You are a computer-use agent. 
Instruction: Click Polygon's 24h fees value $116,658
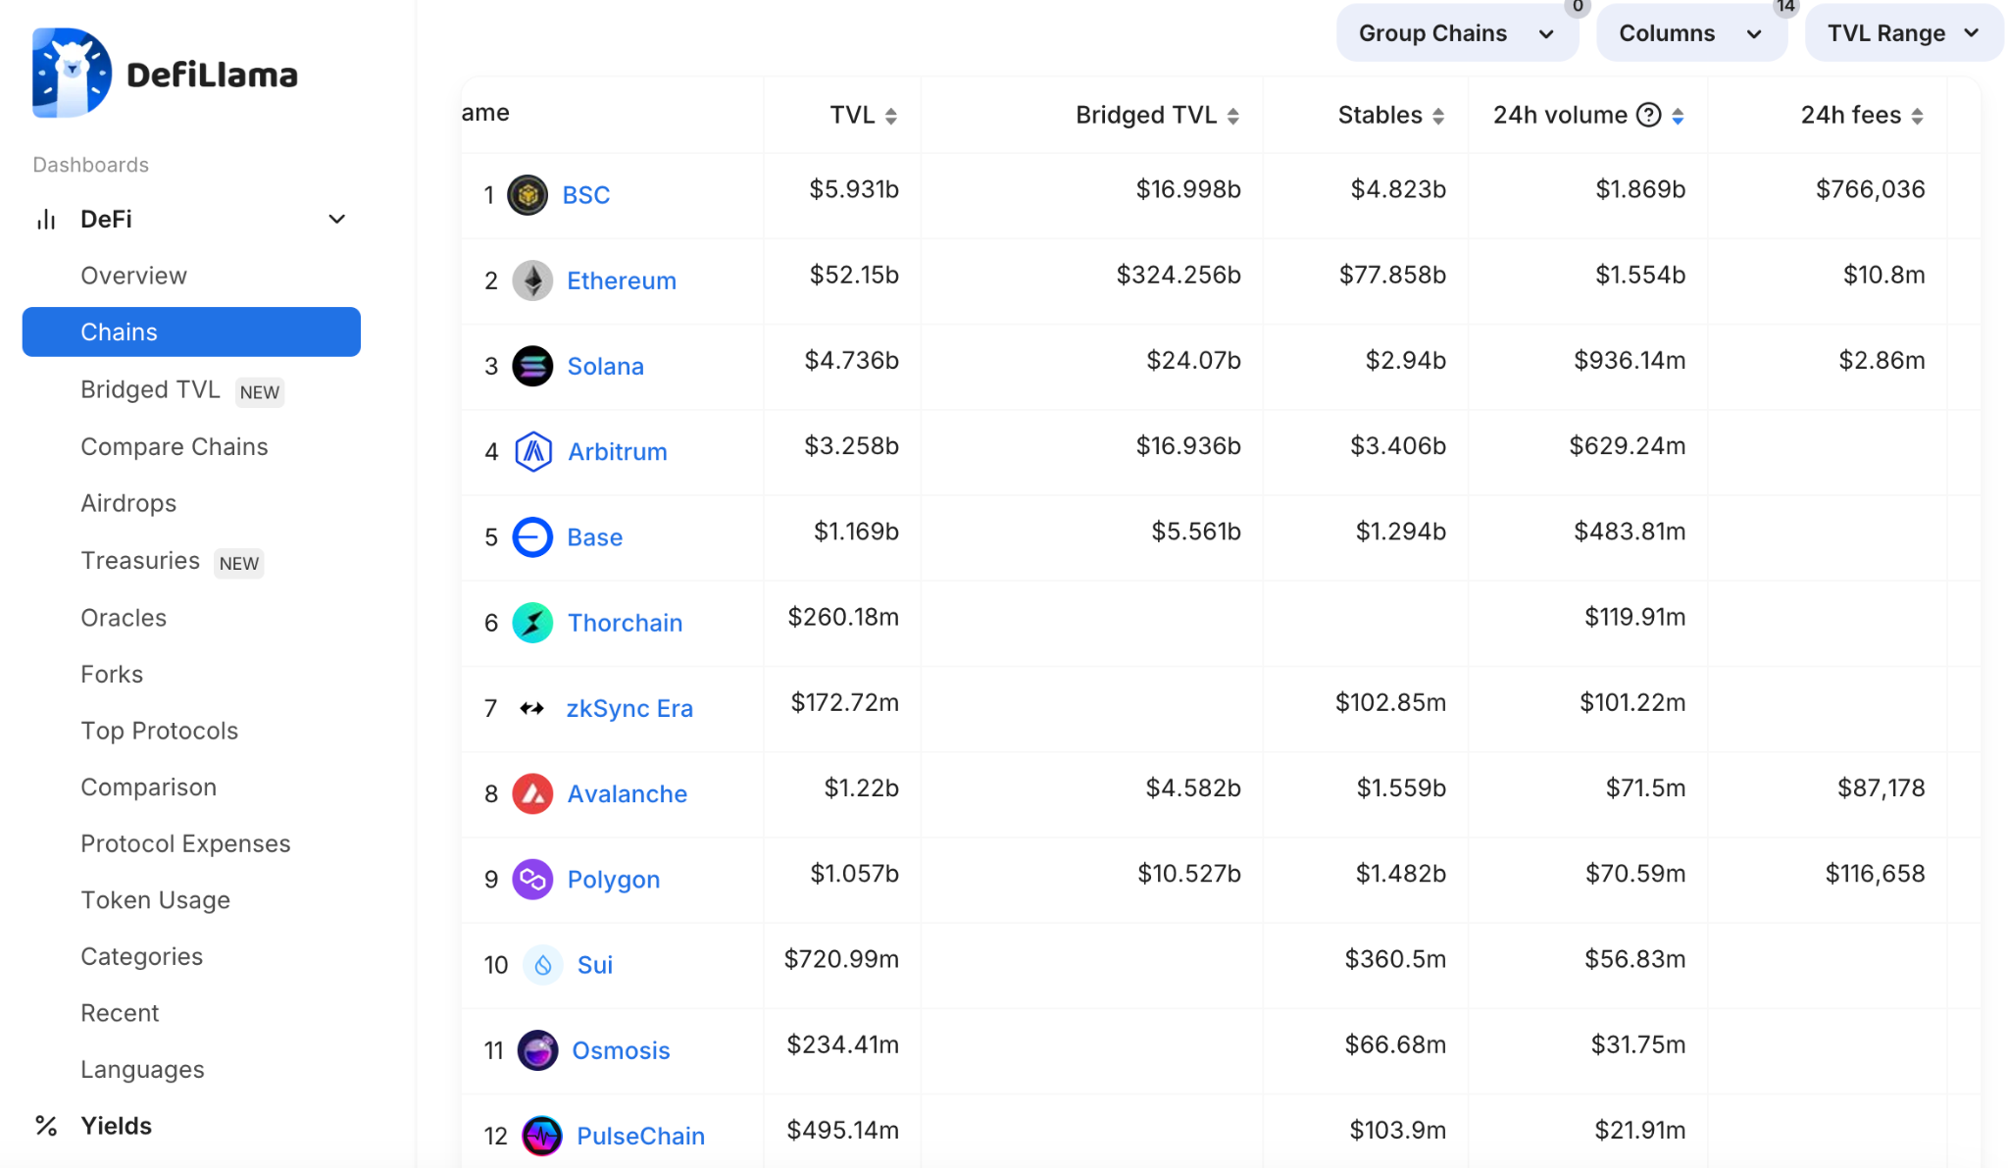(x=1875, y=873)
